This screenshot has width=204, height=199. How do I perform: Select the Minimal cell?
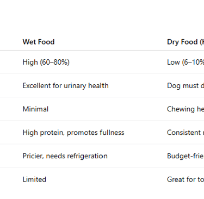point(35,109)
